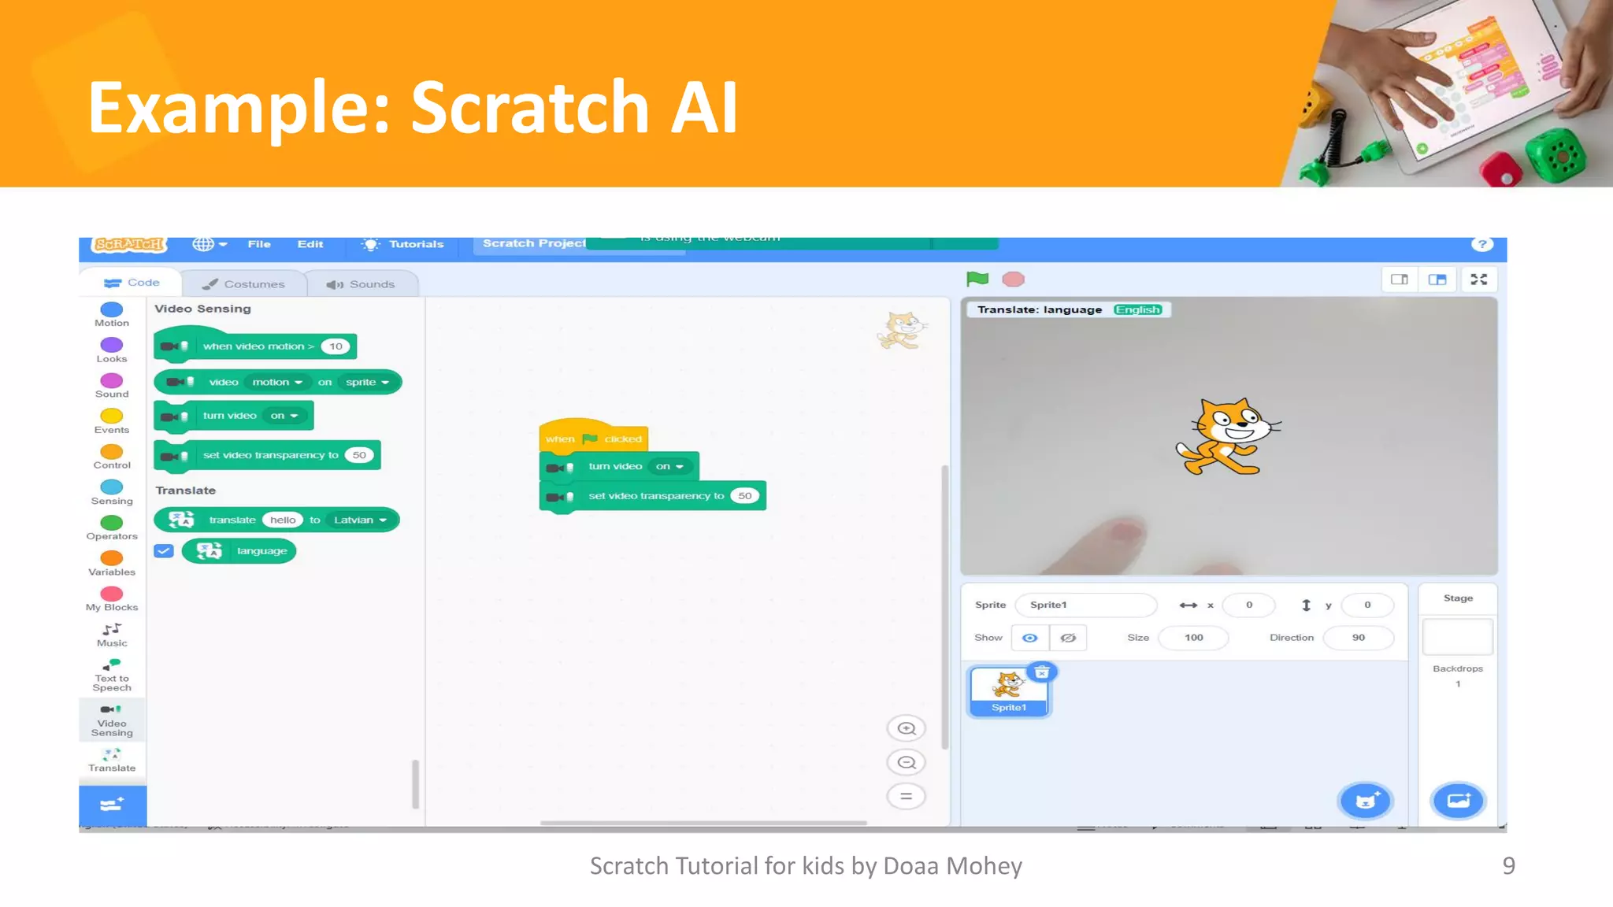This screenshot has width=1613, height=907.
Task: Edit the sprite x position field
Action: click(x=1249, y=605)
